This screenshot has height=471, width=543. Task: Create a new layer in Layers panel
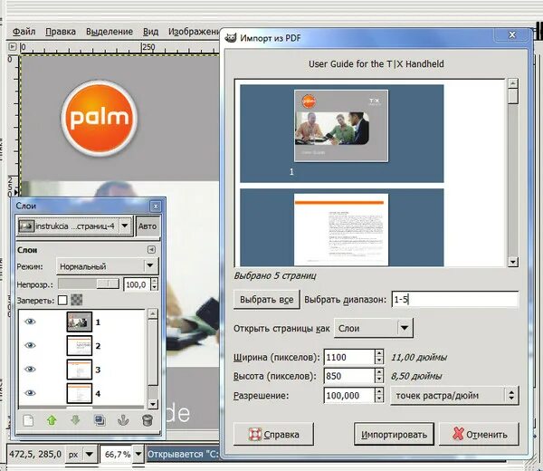coord(28,420)
